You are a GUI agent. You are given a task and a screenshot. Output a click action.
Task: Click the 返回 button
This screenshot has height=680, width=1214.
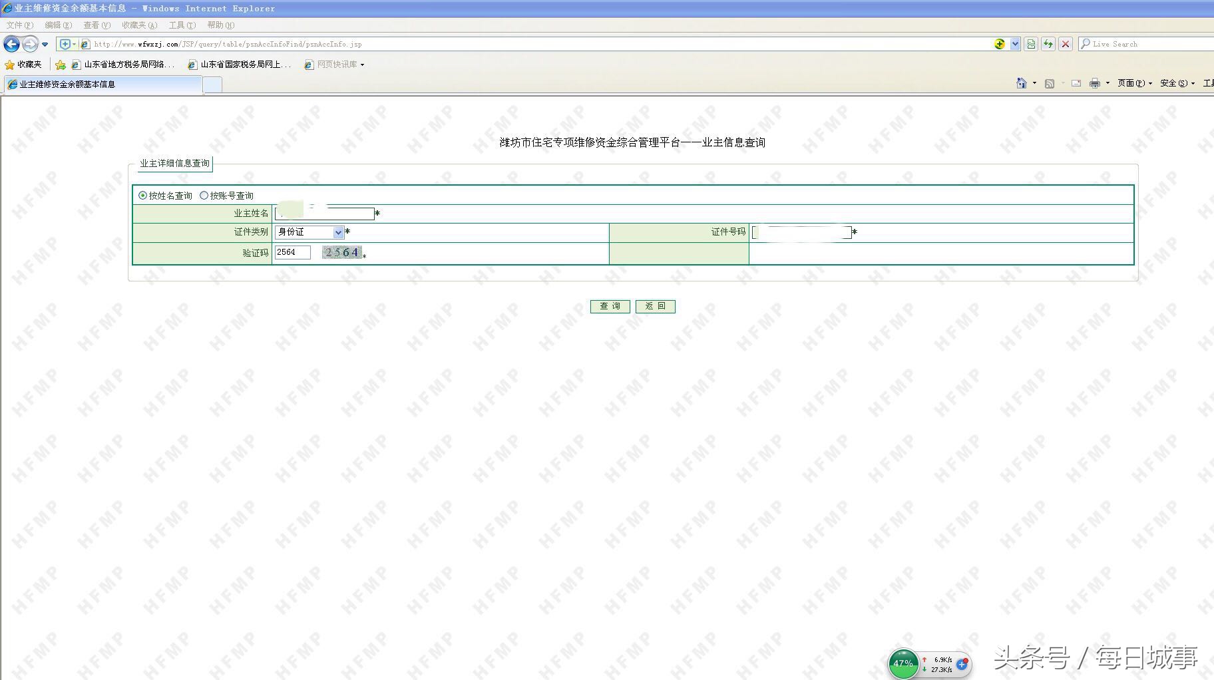[x=656, y=306]
